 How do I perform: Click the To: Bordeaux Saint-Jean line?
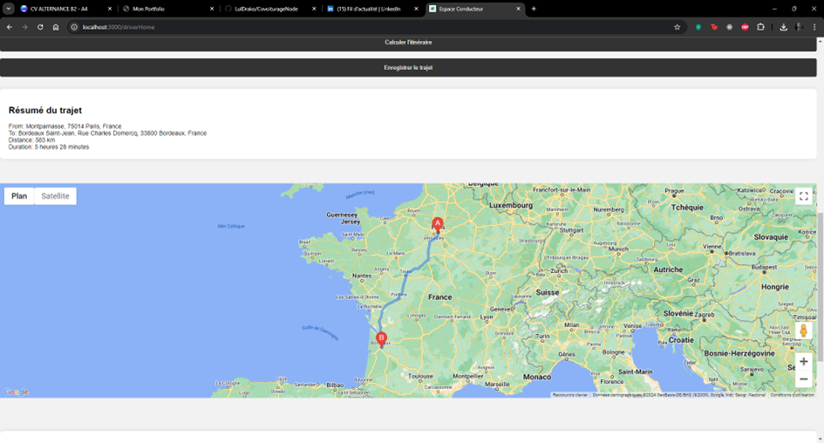[108, 133]
